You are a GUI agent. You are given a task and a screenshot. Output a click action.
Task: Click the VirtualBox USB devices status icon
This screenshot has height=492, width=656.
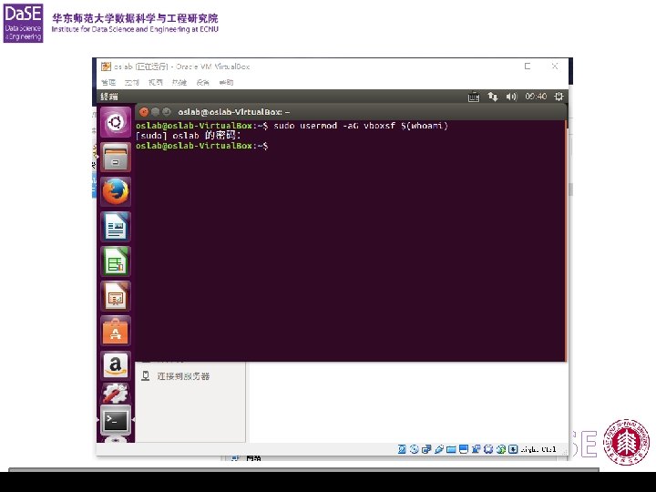pos(439,449)
